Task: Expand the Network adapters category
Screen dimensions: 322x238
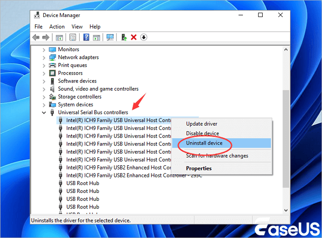Action: 44,58
